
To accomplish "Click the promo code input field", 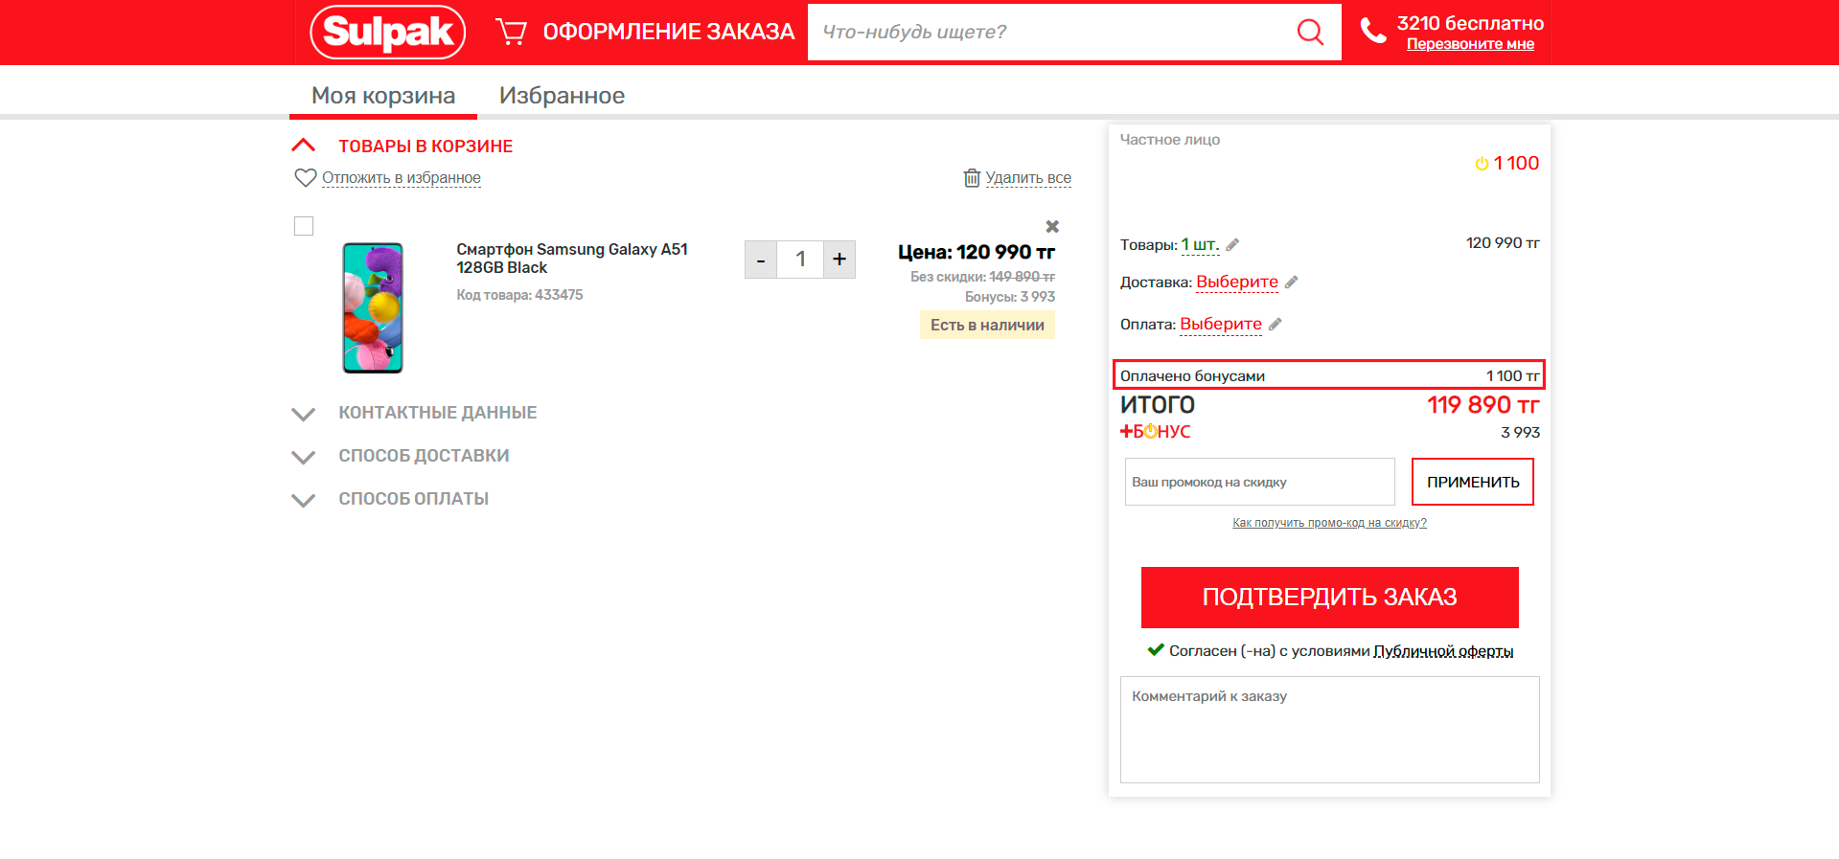I will coord(1259,482).
